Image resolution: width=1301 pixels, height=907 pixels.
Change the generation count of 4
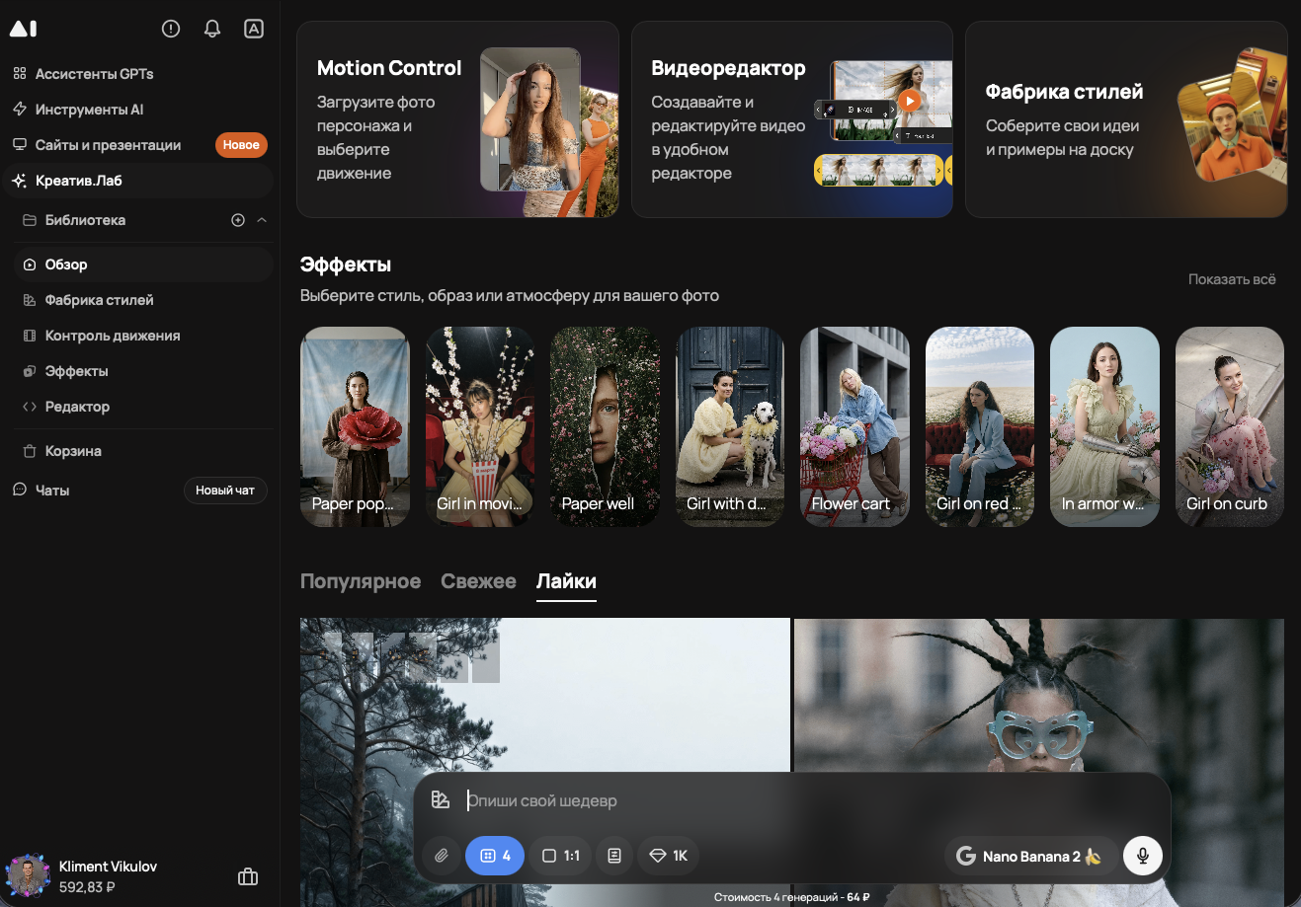pos(495,856)
